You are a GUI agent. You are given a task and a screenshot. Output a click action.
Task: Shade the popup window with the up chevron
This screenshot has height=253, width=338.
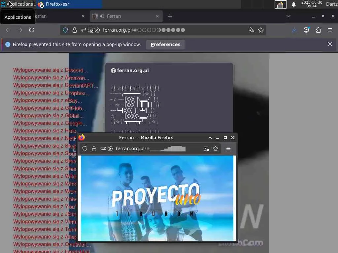(210, 138)
